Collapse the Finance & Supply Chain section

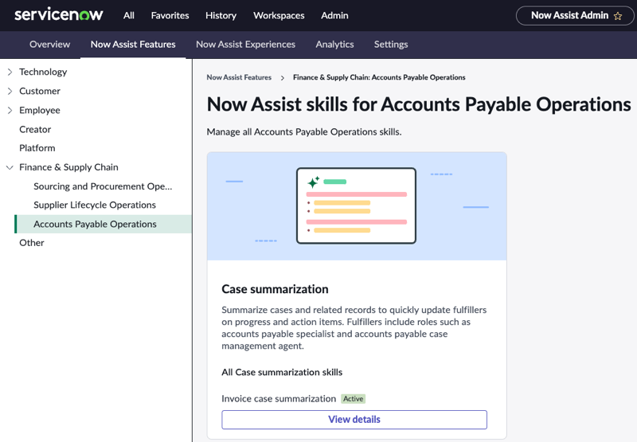(10, 167)
